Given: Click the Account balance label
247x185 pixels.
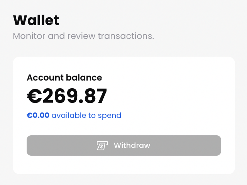Looking at the screenshot, I should click(64, 77).
